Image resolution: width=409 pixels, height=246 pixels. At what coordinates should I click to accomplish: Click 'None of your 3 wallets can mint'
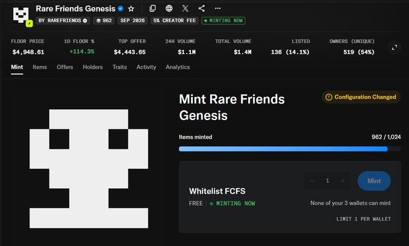(x=351, y=203)
